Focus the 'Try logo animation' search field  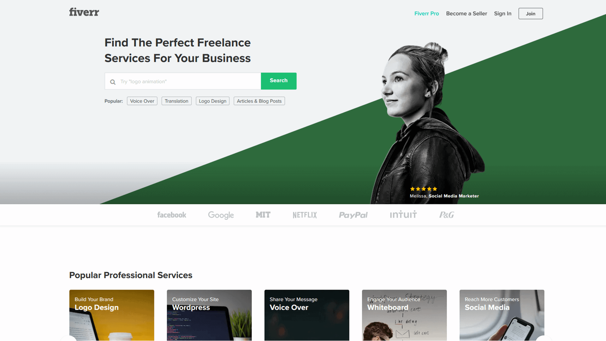(x=183, y=81)
